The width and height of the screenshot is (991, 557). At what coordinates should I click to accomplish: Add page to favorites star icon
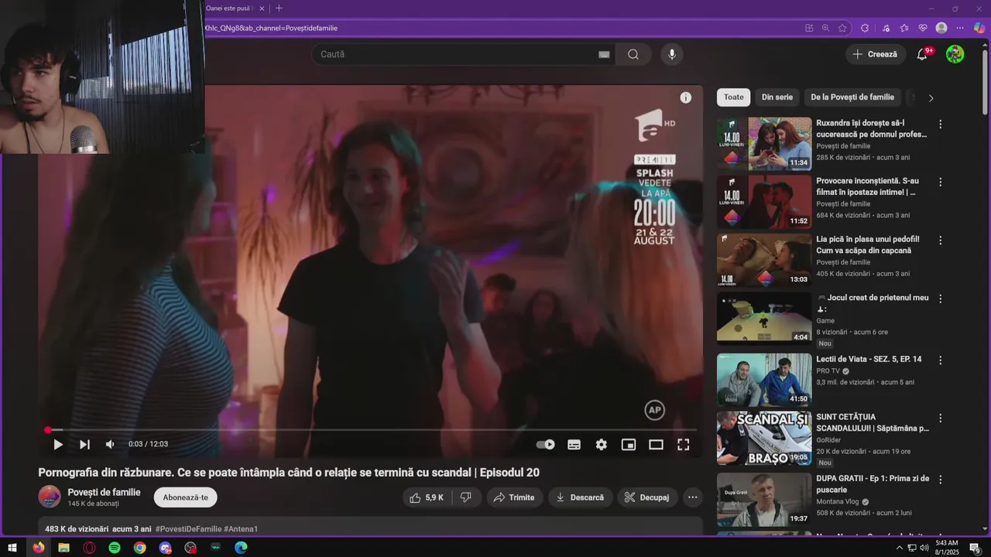pos(842,28)
